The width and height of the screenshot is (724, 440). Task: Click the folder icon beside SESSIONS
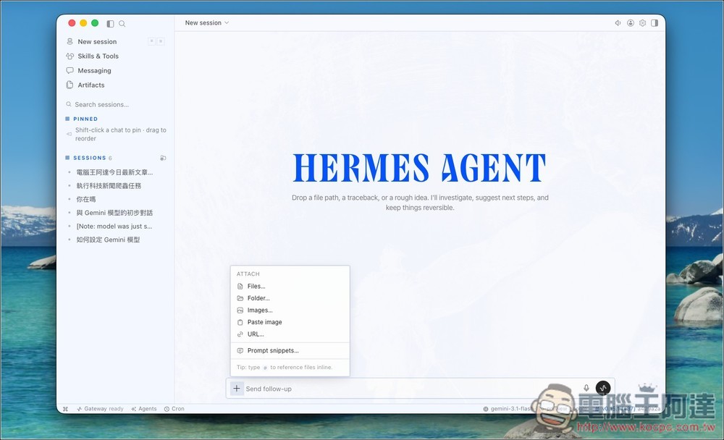tap(163, 158)
